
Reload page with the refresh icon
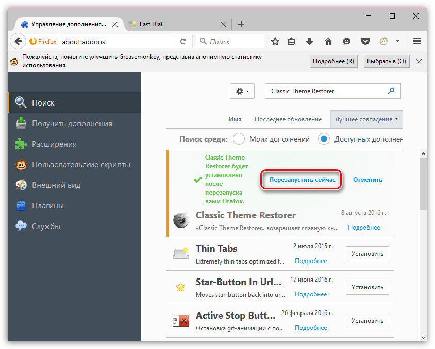pyautogui.click(x=183, y=41)
